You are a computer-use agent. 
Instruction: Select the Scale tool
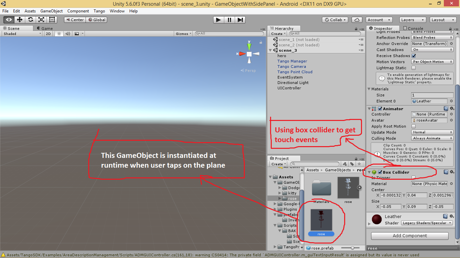(x=41, y=20)
